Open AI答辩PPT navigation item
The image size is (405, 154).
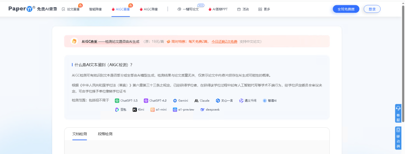218,9
